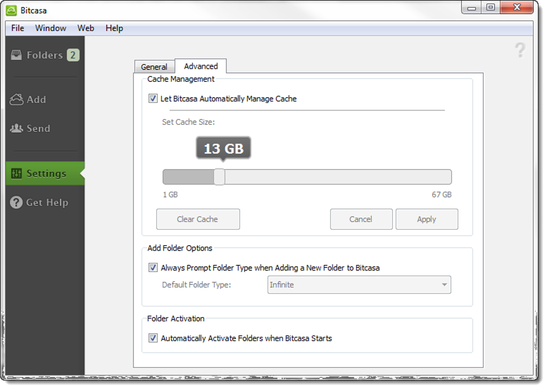This screenshot has width=547, height=389.
Task: Maximize the Bitcasa window
Action: 491,8
